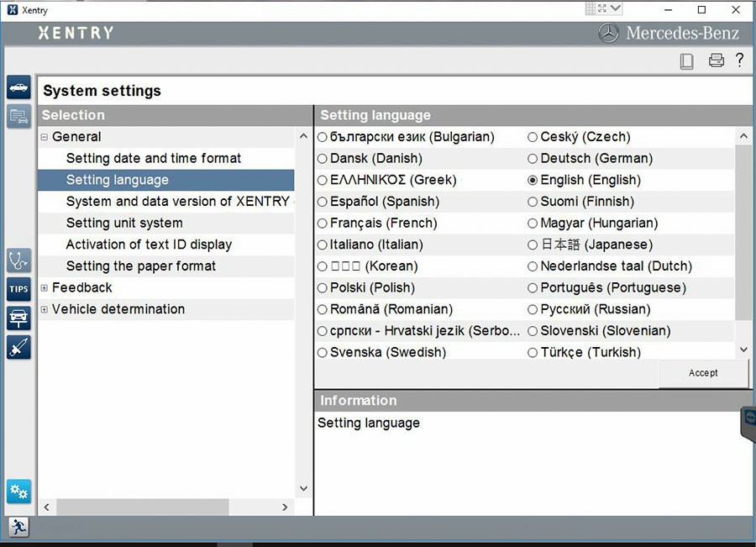Select Deutsch (German) language option

coord(533,159)
